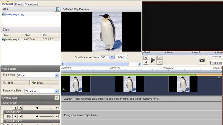Select the first penguin thumbnail on the timeline
The image size is (223, 125).
pos(76,84)
